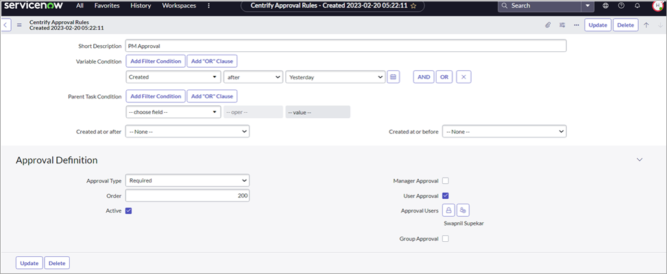This screenshot has height=274, width=667.
Task: Open the notifications bell icon
Action: tap(637, 6)
